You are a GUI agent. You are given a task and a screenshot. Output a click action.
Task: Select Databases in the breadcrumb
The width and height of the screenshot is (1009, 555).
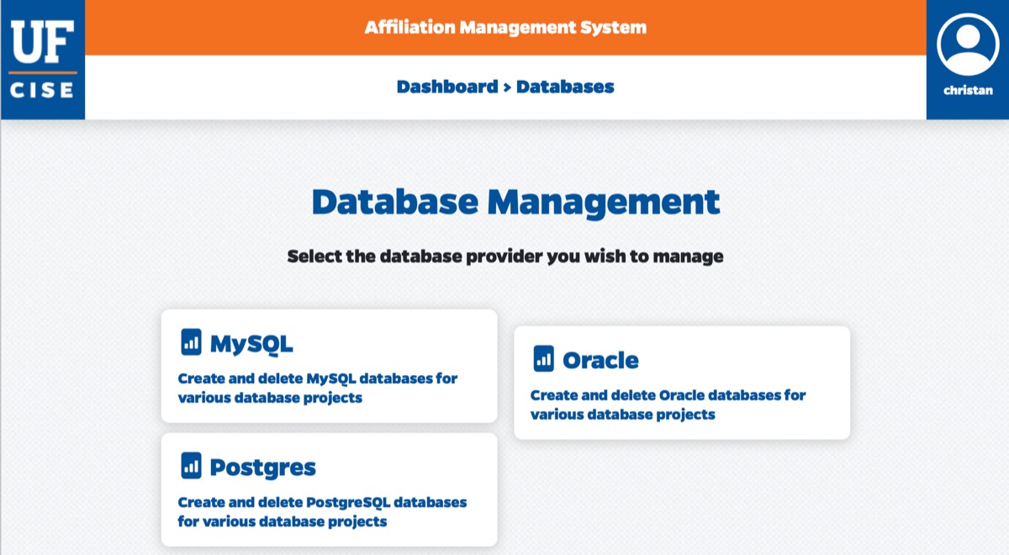565,87
